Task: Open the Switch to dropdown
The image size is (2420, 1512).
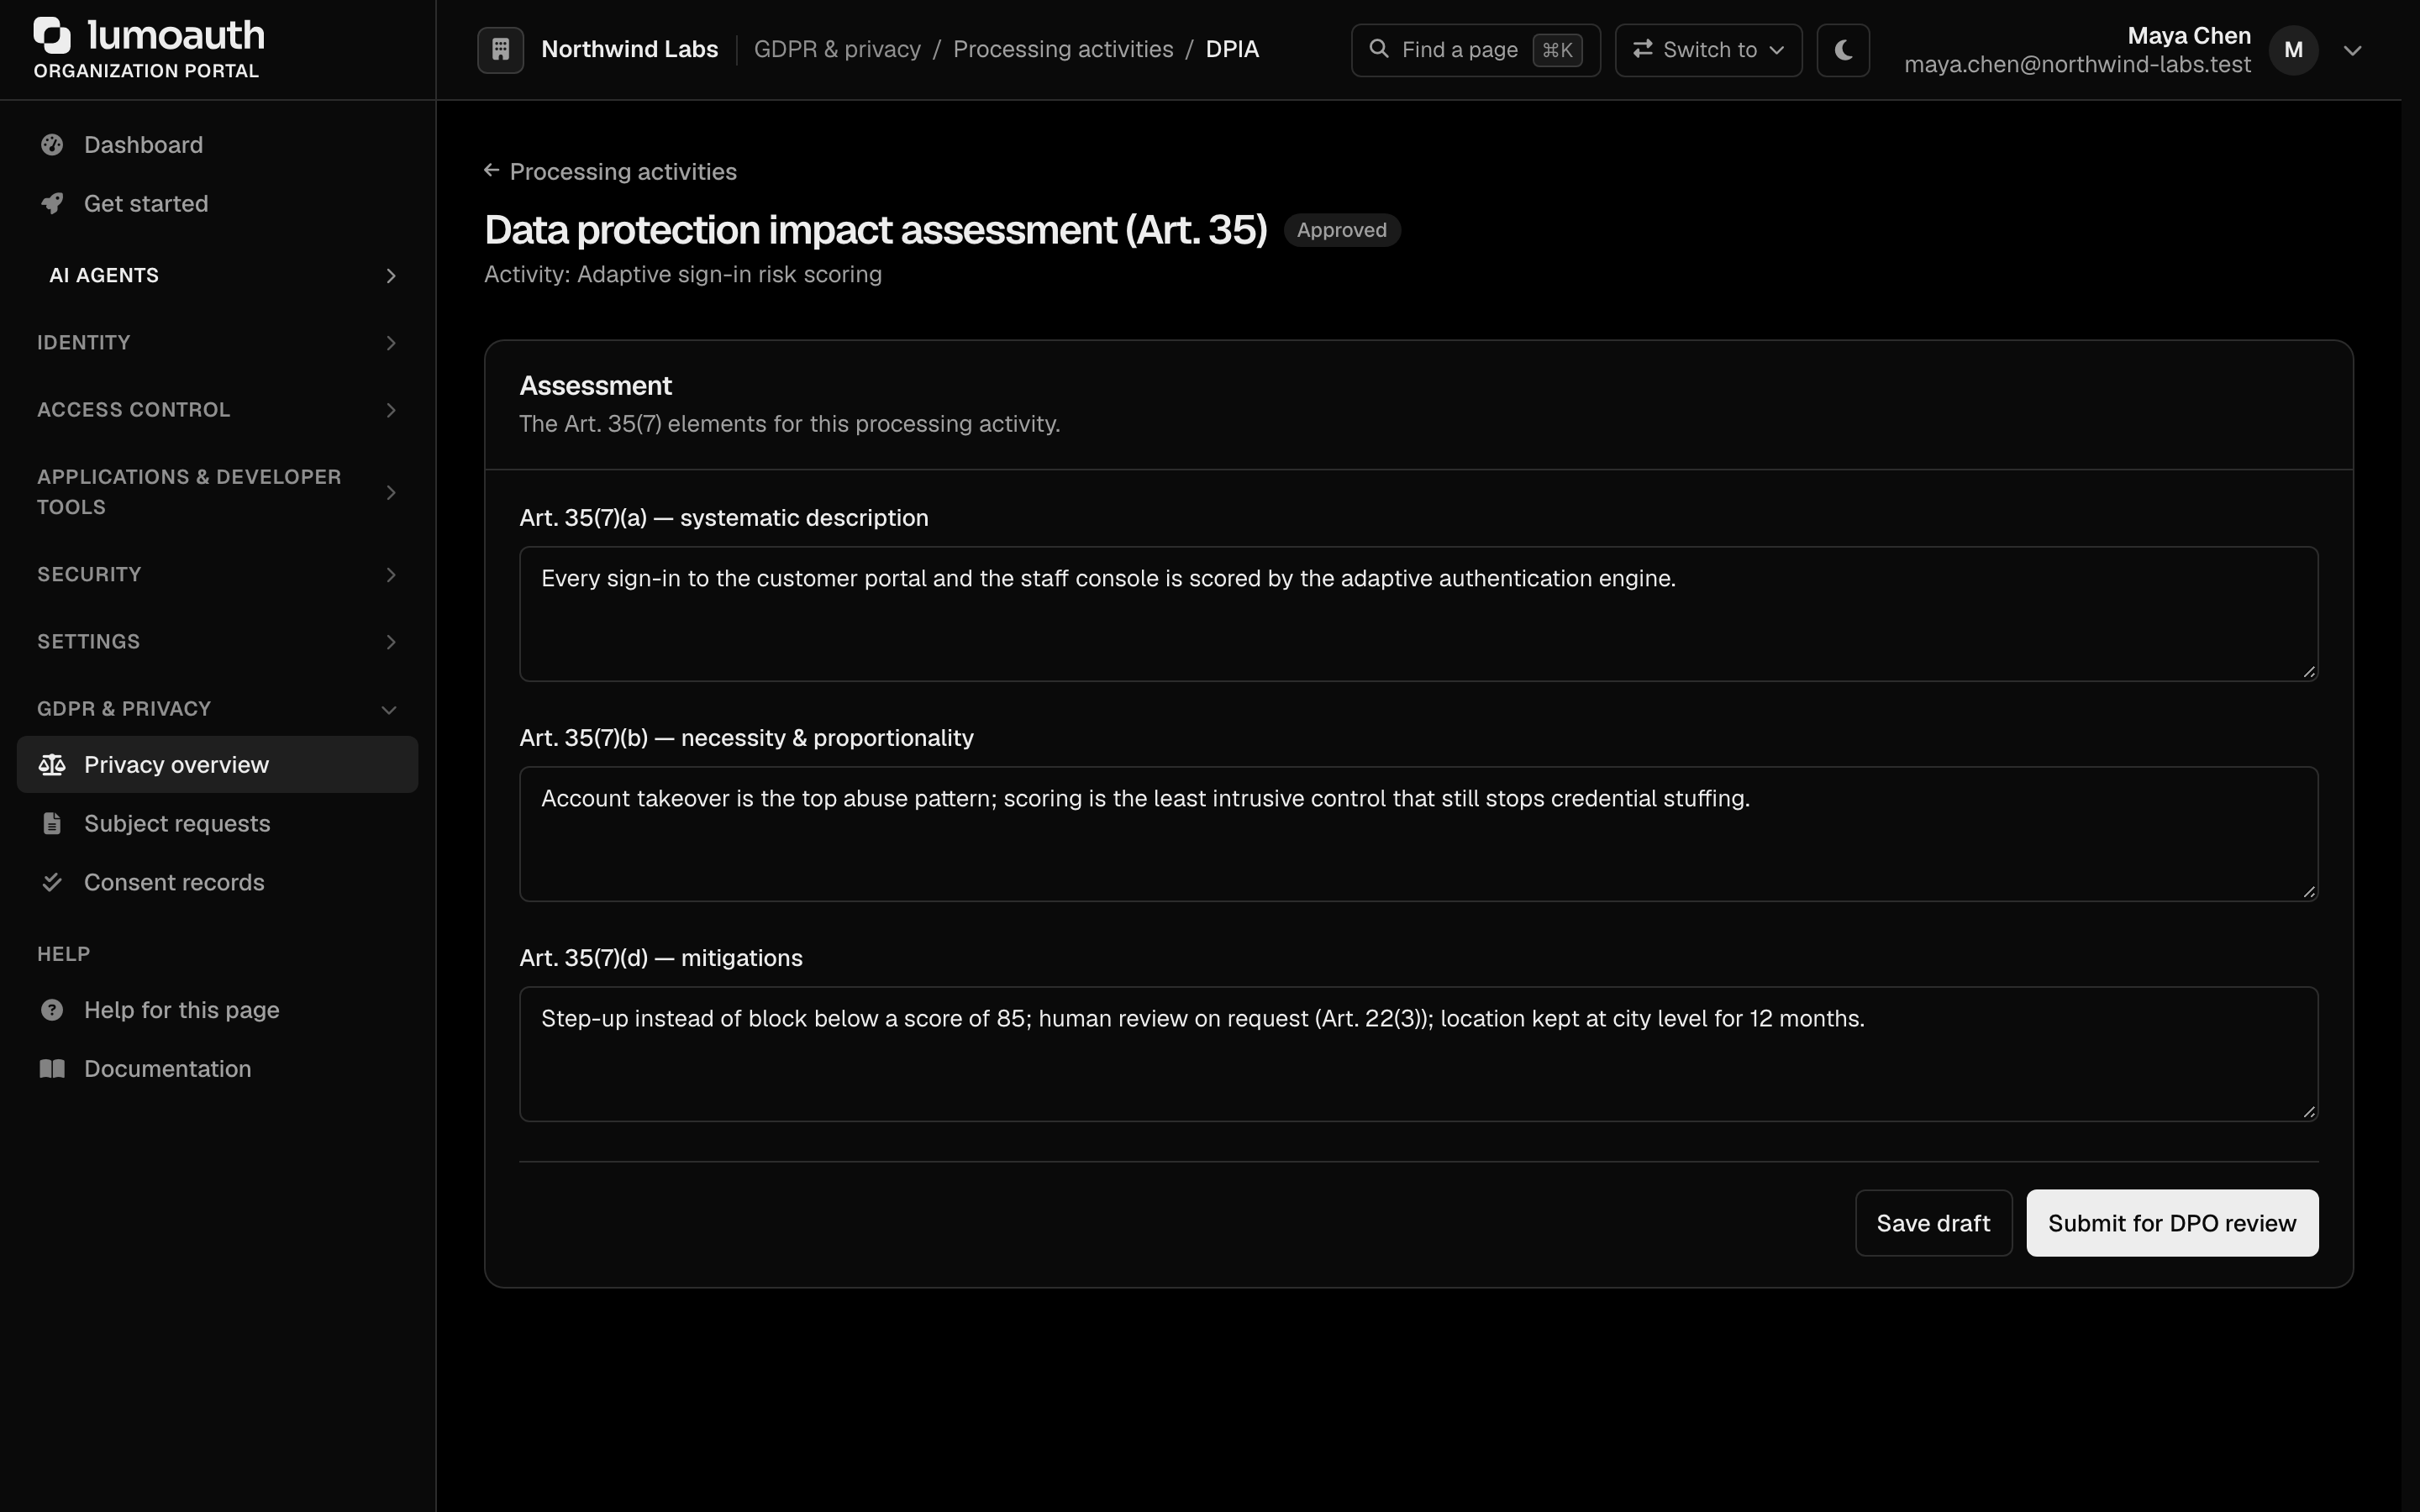Action: 1708,50
